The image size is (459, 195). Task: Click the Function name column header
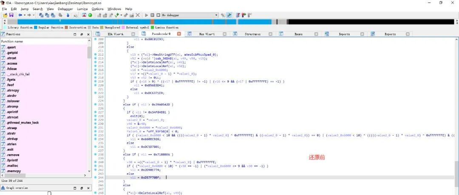(x=44, y=41)
